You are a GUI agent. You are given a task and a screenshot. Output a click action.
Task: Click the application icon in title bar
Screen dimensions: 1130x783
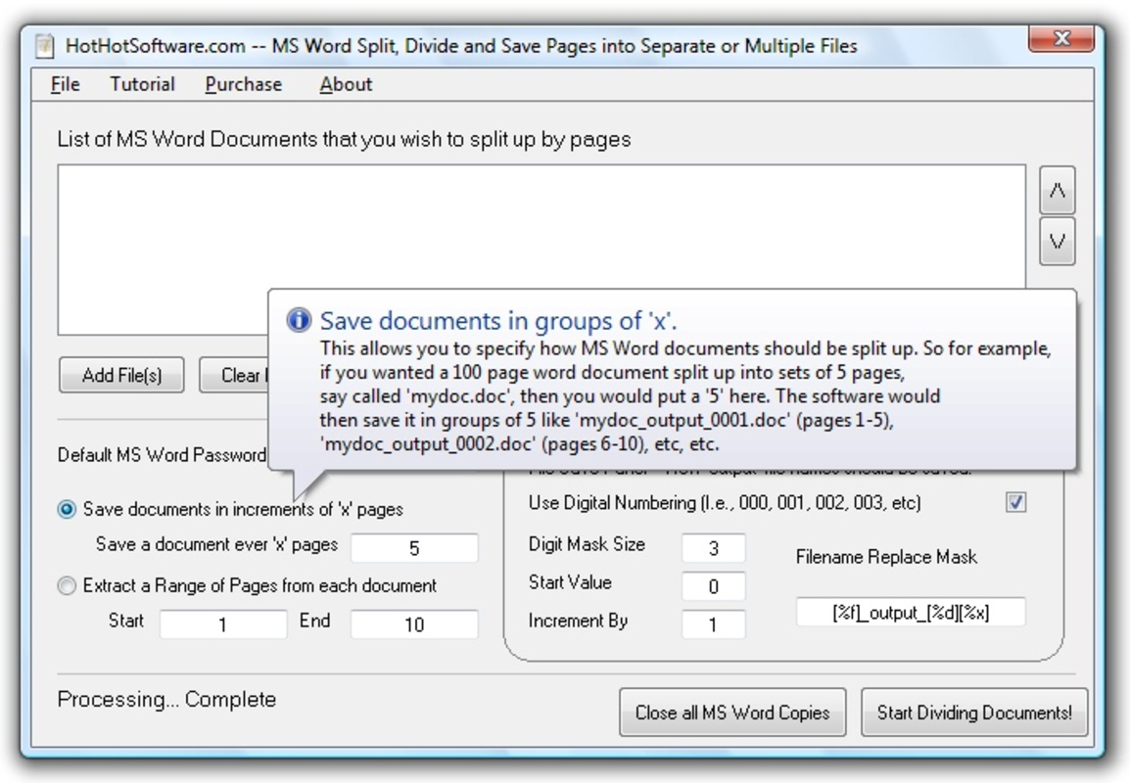pos(45,46)
